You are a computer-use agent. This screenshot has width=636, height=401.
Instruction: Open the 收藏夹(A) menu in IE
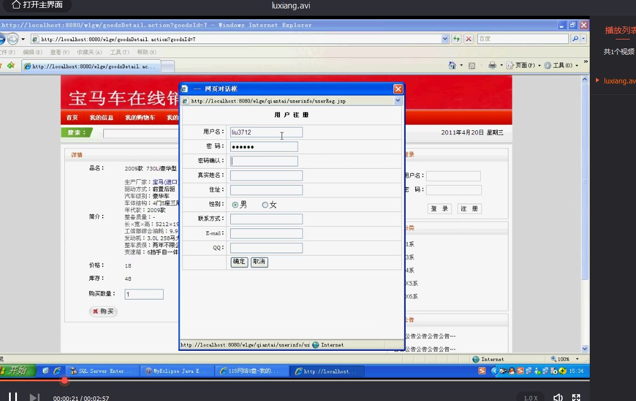[x=90, y=52]
